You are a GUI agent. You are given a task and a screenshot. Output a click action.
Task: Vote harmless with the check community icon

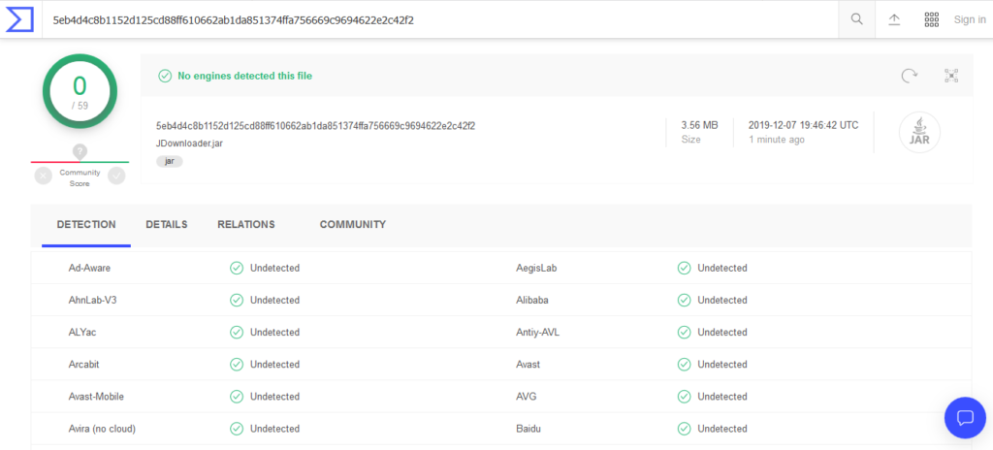point(116,176)
